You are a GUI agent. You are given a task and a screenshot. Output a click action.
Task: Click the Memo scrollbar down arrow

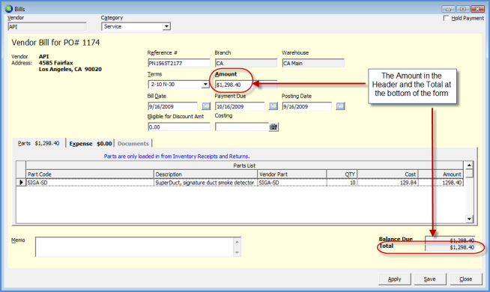click(x=237, y=252)
